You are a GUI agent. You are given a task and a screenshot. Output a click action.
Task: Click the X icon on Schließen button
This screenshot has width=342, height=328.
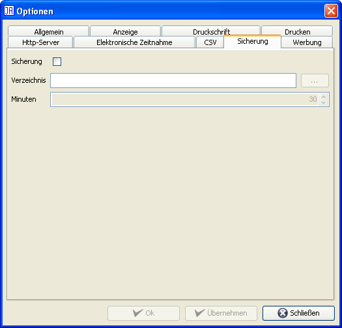coord(283,313)
